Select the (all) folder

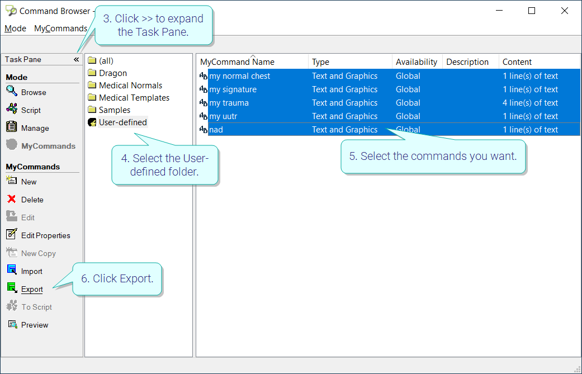106,61
